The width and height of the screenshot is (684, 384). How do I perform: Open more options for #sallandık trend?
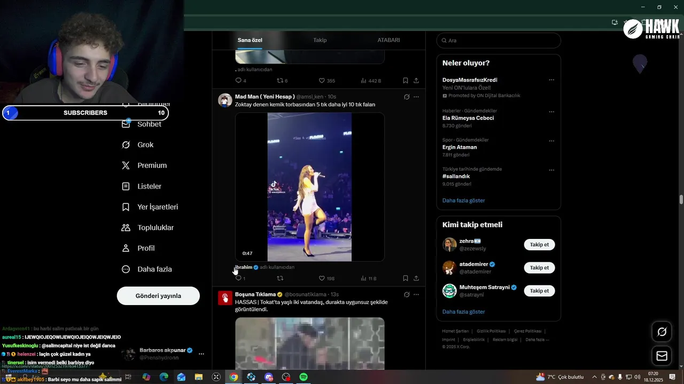[551, 170]
